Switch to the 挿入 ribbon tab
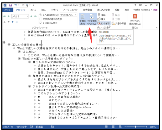 44,10
